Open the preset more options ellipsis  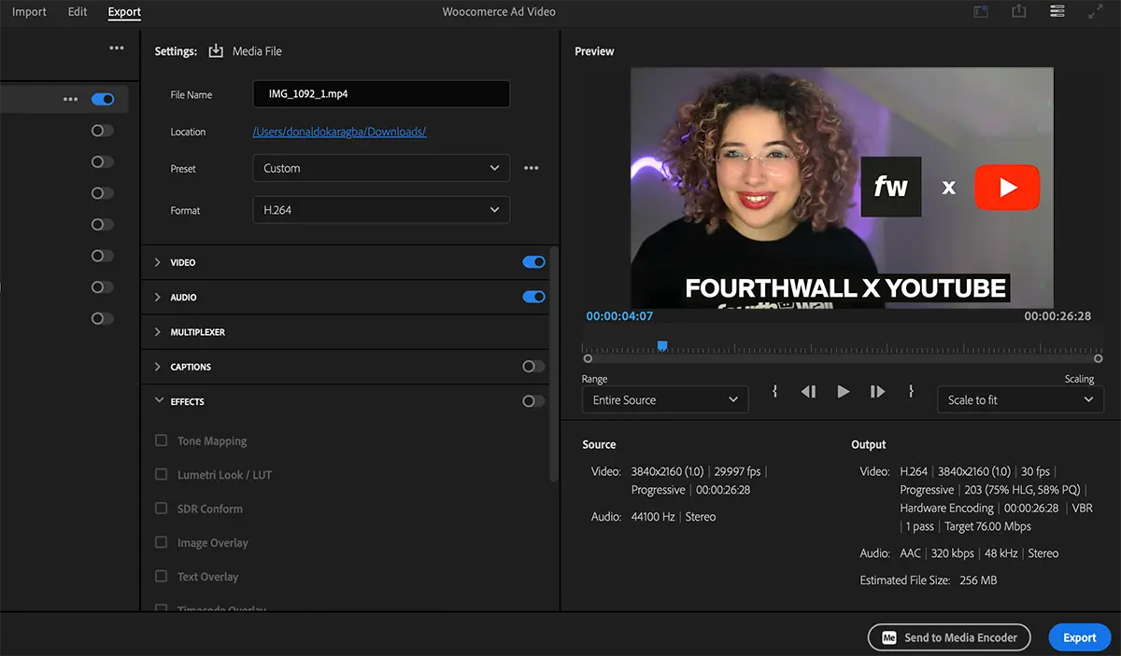point(532,168)
